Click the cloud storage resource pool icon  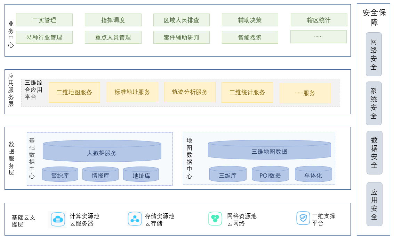tap(135, 219)
